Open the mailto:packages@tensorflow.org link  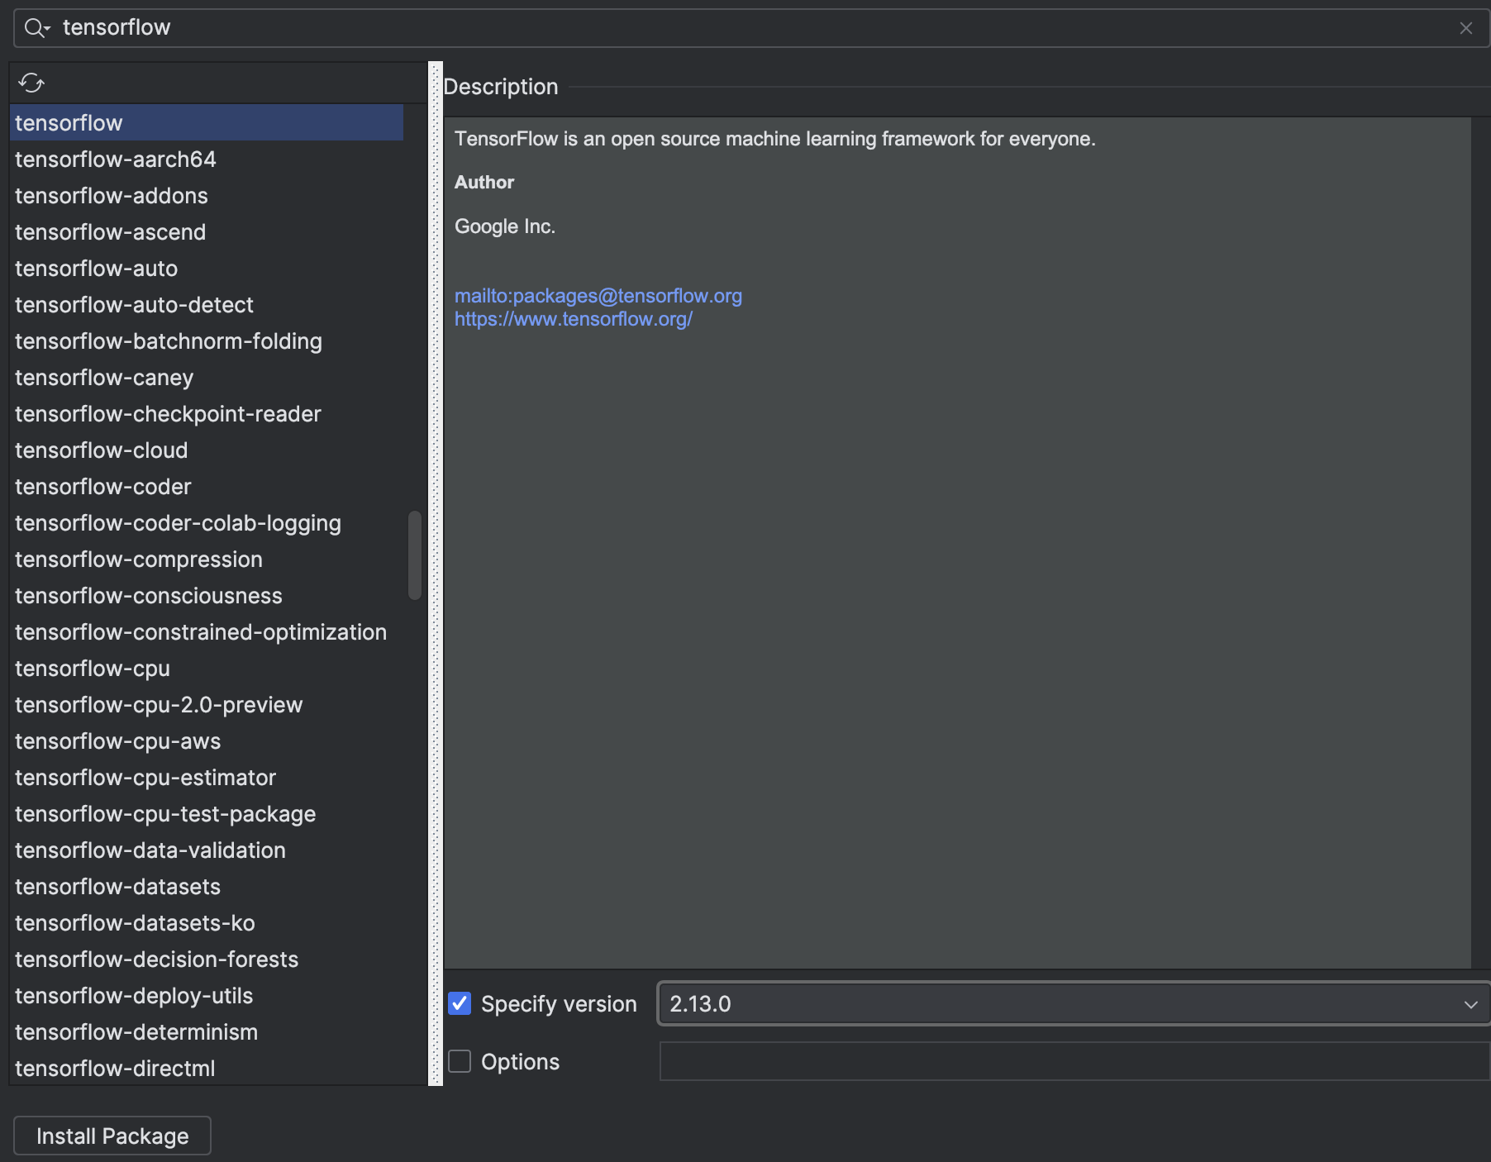click(x=598, y=296)
